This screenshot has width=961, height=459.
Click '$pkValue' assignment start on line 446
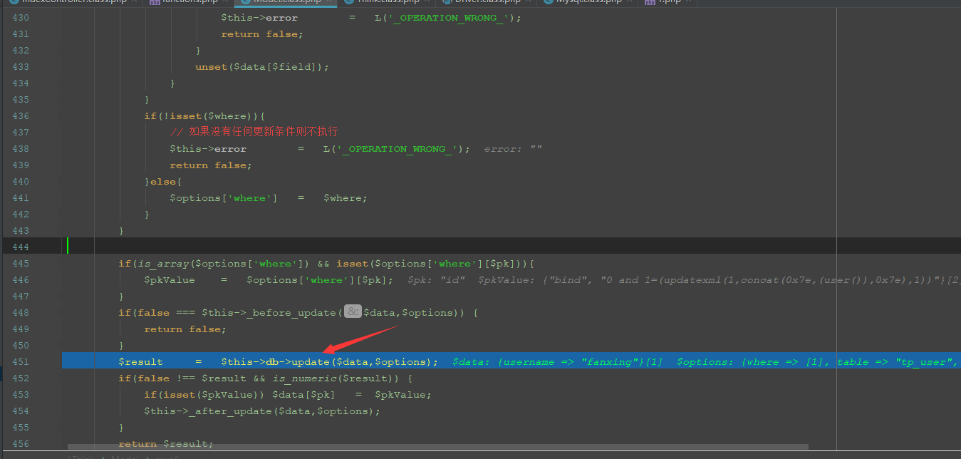[170, 280]
